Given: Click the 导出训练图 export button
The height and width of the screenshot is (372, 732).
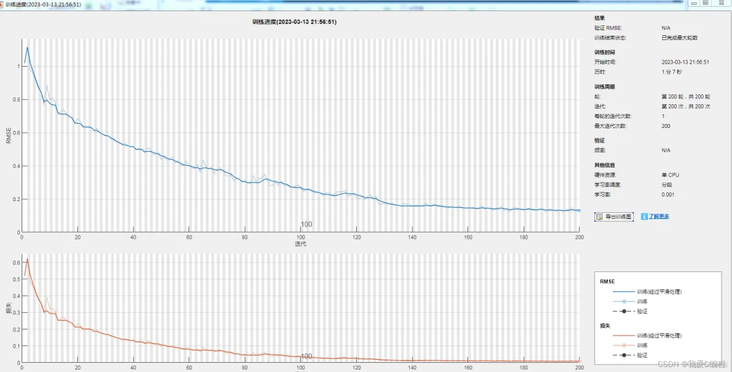Looking at the screenshot, I should pos(614,217).
